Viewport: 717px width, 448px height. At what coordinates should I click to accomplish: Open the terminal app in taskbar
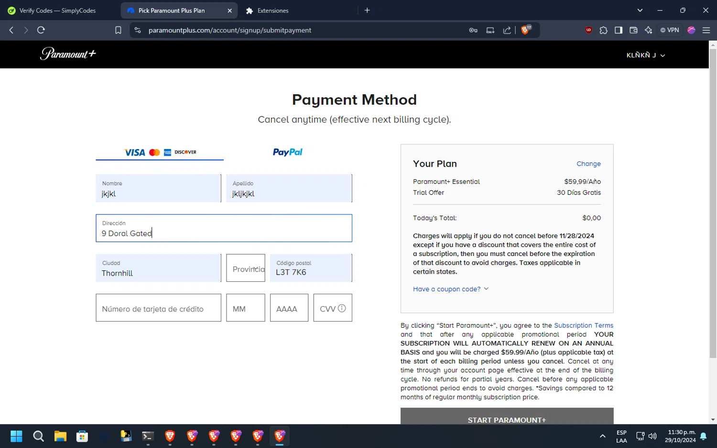click(x=148, y=436)
